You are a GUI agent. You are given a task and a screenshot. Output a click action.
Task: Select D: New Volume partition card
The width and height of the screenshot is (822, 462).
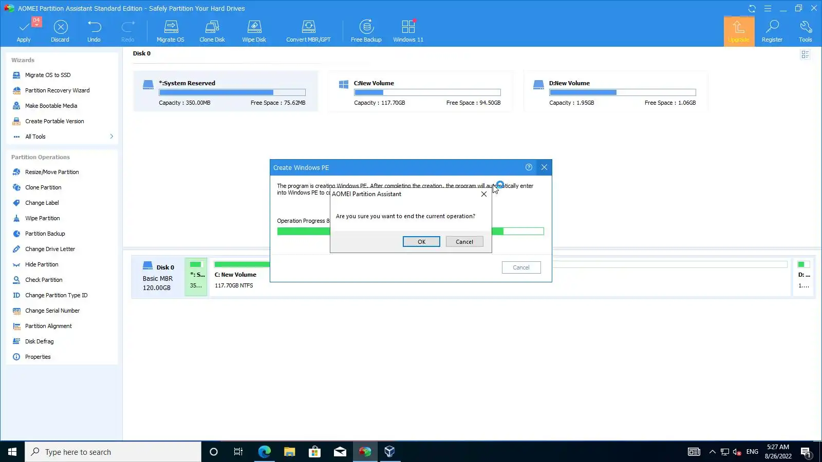pos(616,91)
